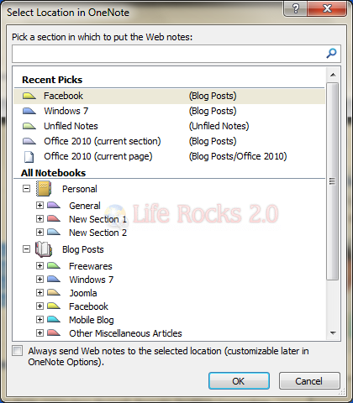
Task: Select Office 2010 (current page)
Action: coord(170,156)
